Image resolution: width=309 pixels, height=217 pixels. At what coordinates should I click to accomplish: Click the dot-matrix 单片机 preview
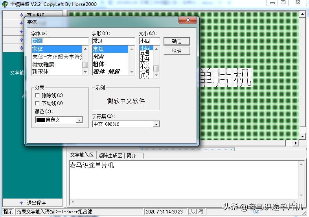click(x=225, y=77)
